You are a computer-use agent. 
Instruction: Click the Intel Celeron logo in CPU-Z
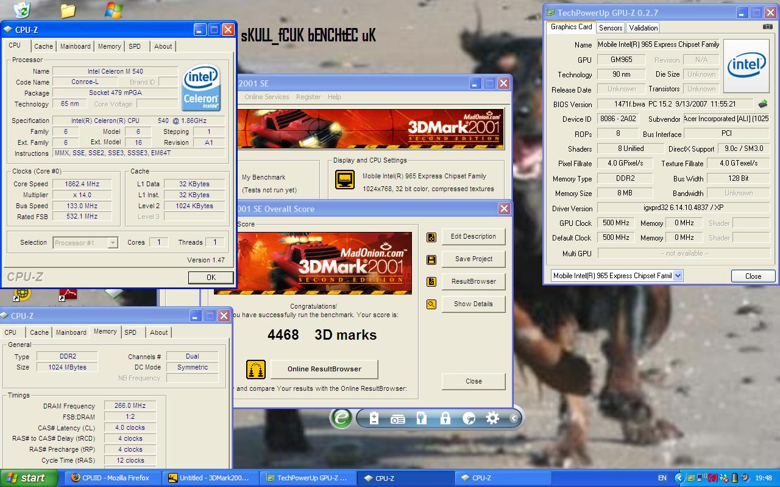click(201, 89)
